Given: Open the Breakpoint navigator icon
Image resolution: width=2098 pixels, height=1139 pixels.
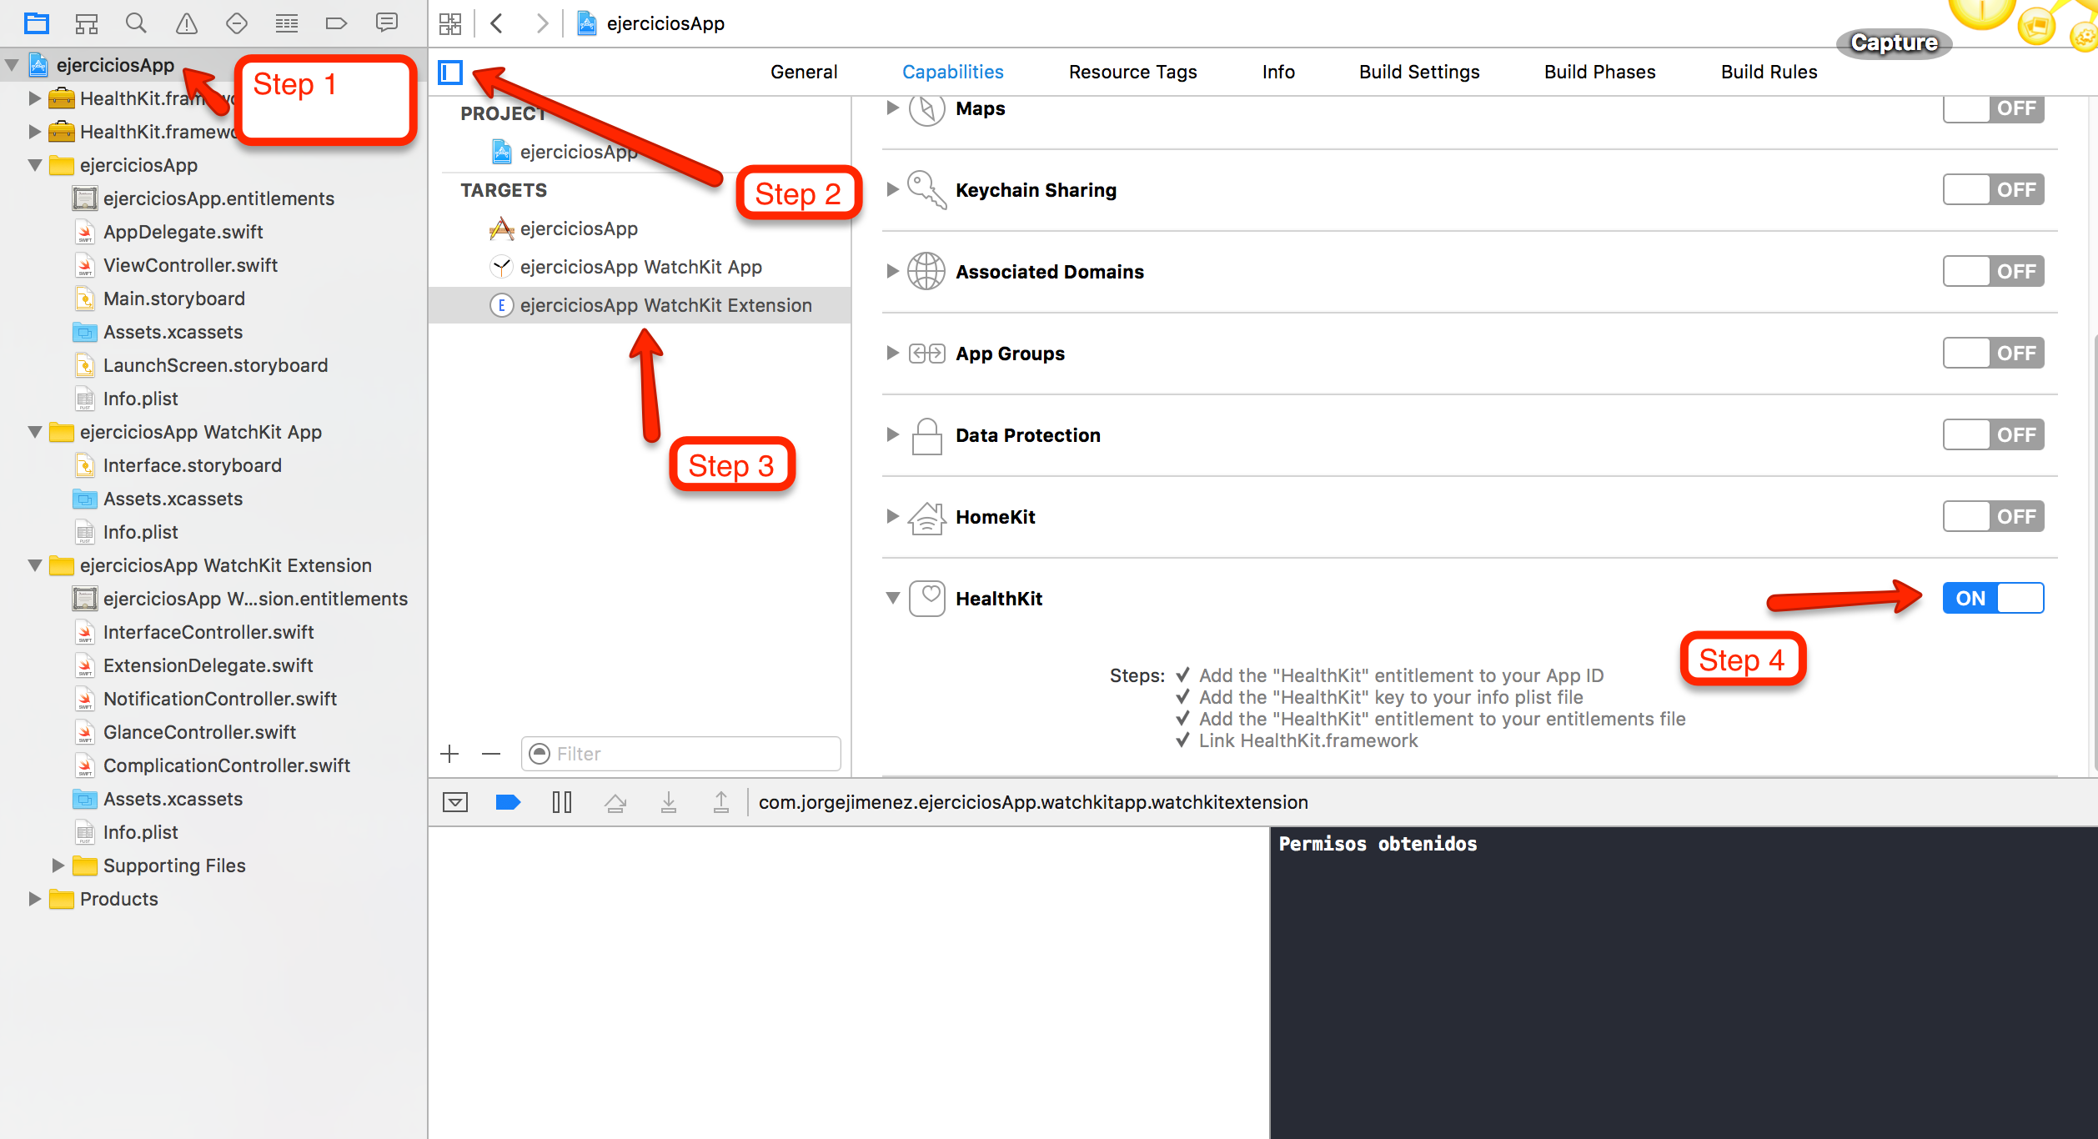Looking at the screenshot, I should click(x=336, y=23).
